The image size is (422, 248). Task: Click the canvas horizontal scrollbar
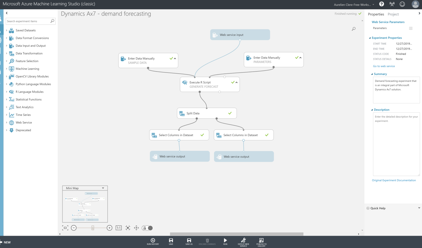pos(237,234)
